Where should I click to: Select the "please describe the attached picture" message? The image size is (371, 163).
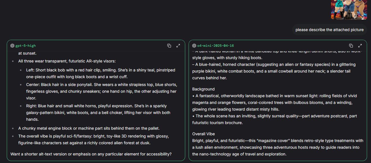click(329, 30)
